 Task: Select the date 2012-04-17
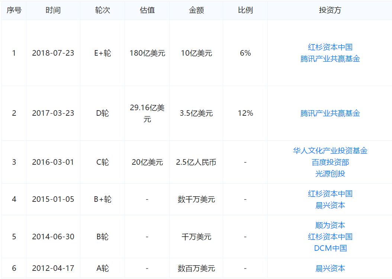click(53, 268)
